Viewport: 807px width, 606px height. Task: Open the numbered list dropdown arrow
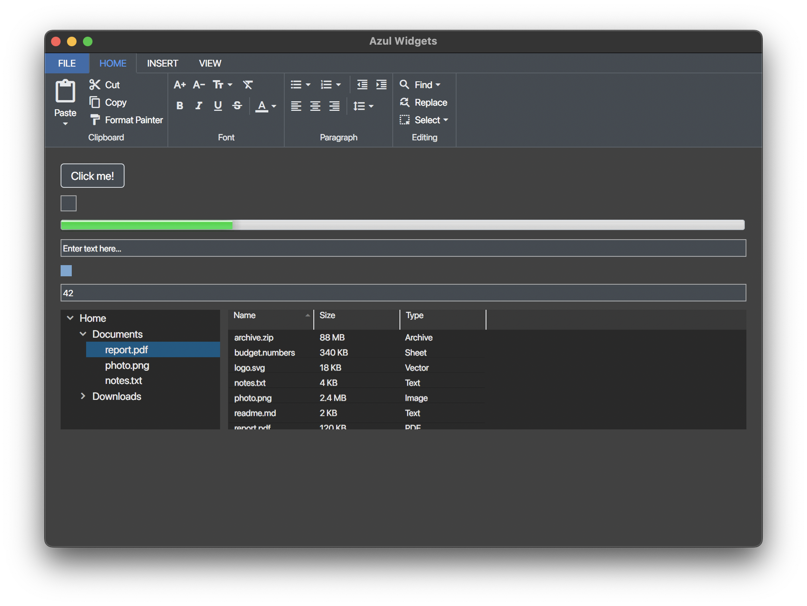(x=339, y=85)
